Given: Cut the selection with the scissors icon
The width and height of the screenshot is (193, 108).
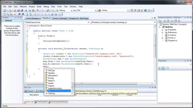Looking at the screenshot, I should 26,10.
